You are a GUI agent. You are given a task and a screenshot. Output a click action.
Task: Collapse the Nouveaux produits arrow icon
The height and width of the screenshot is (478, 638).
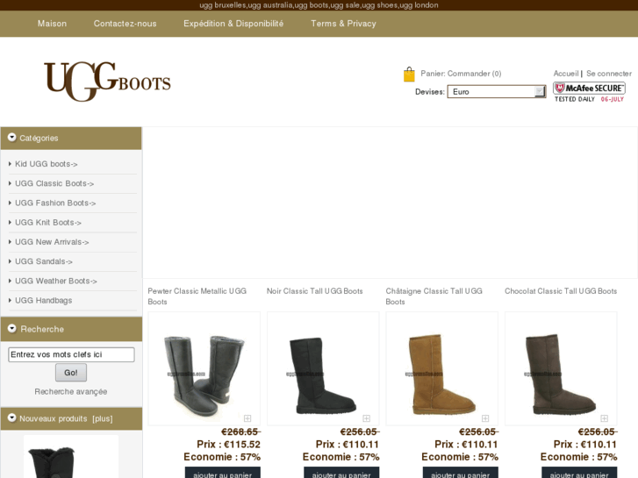point(12,417)
